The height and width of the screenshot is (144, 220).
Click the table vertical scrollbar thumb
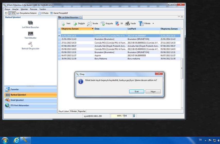click(x=182, y=68)
